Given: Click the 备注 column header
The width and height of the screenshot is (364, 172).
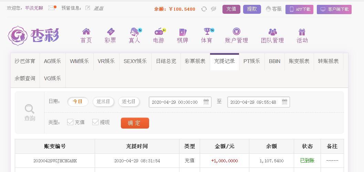Looking at the screenshot, I should 332,146.
